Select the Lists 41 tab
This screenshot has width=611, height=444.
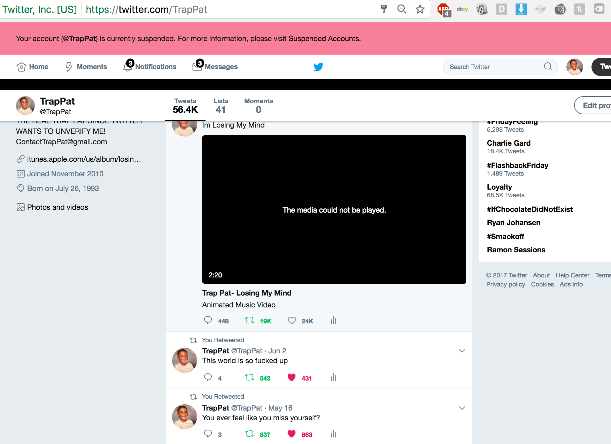[x=221, y=106]
